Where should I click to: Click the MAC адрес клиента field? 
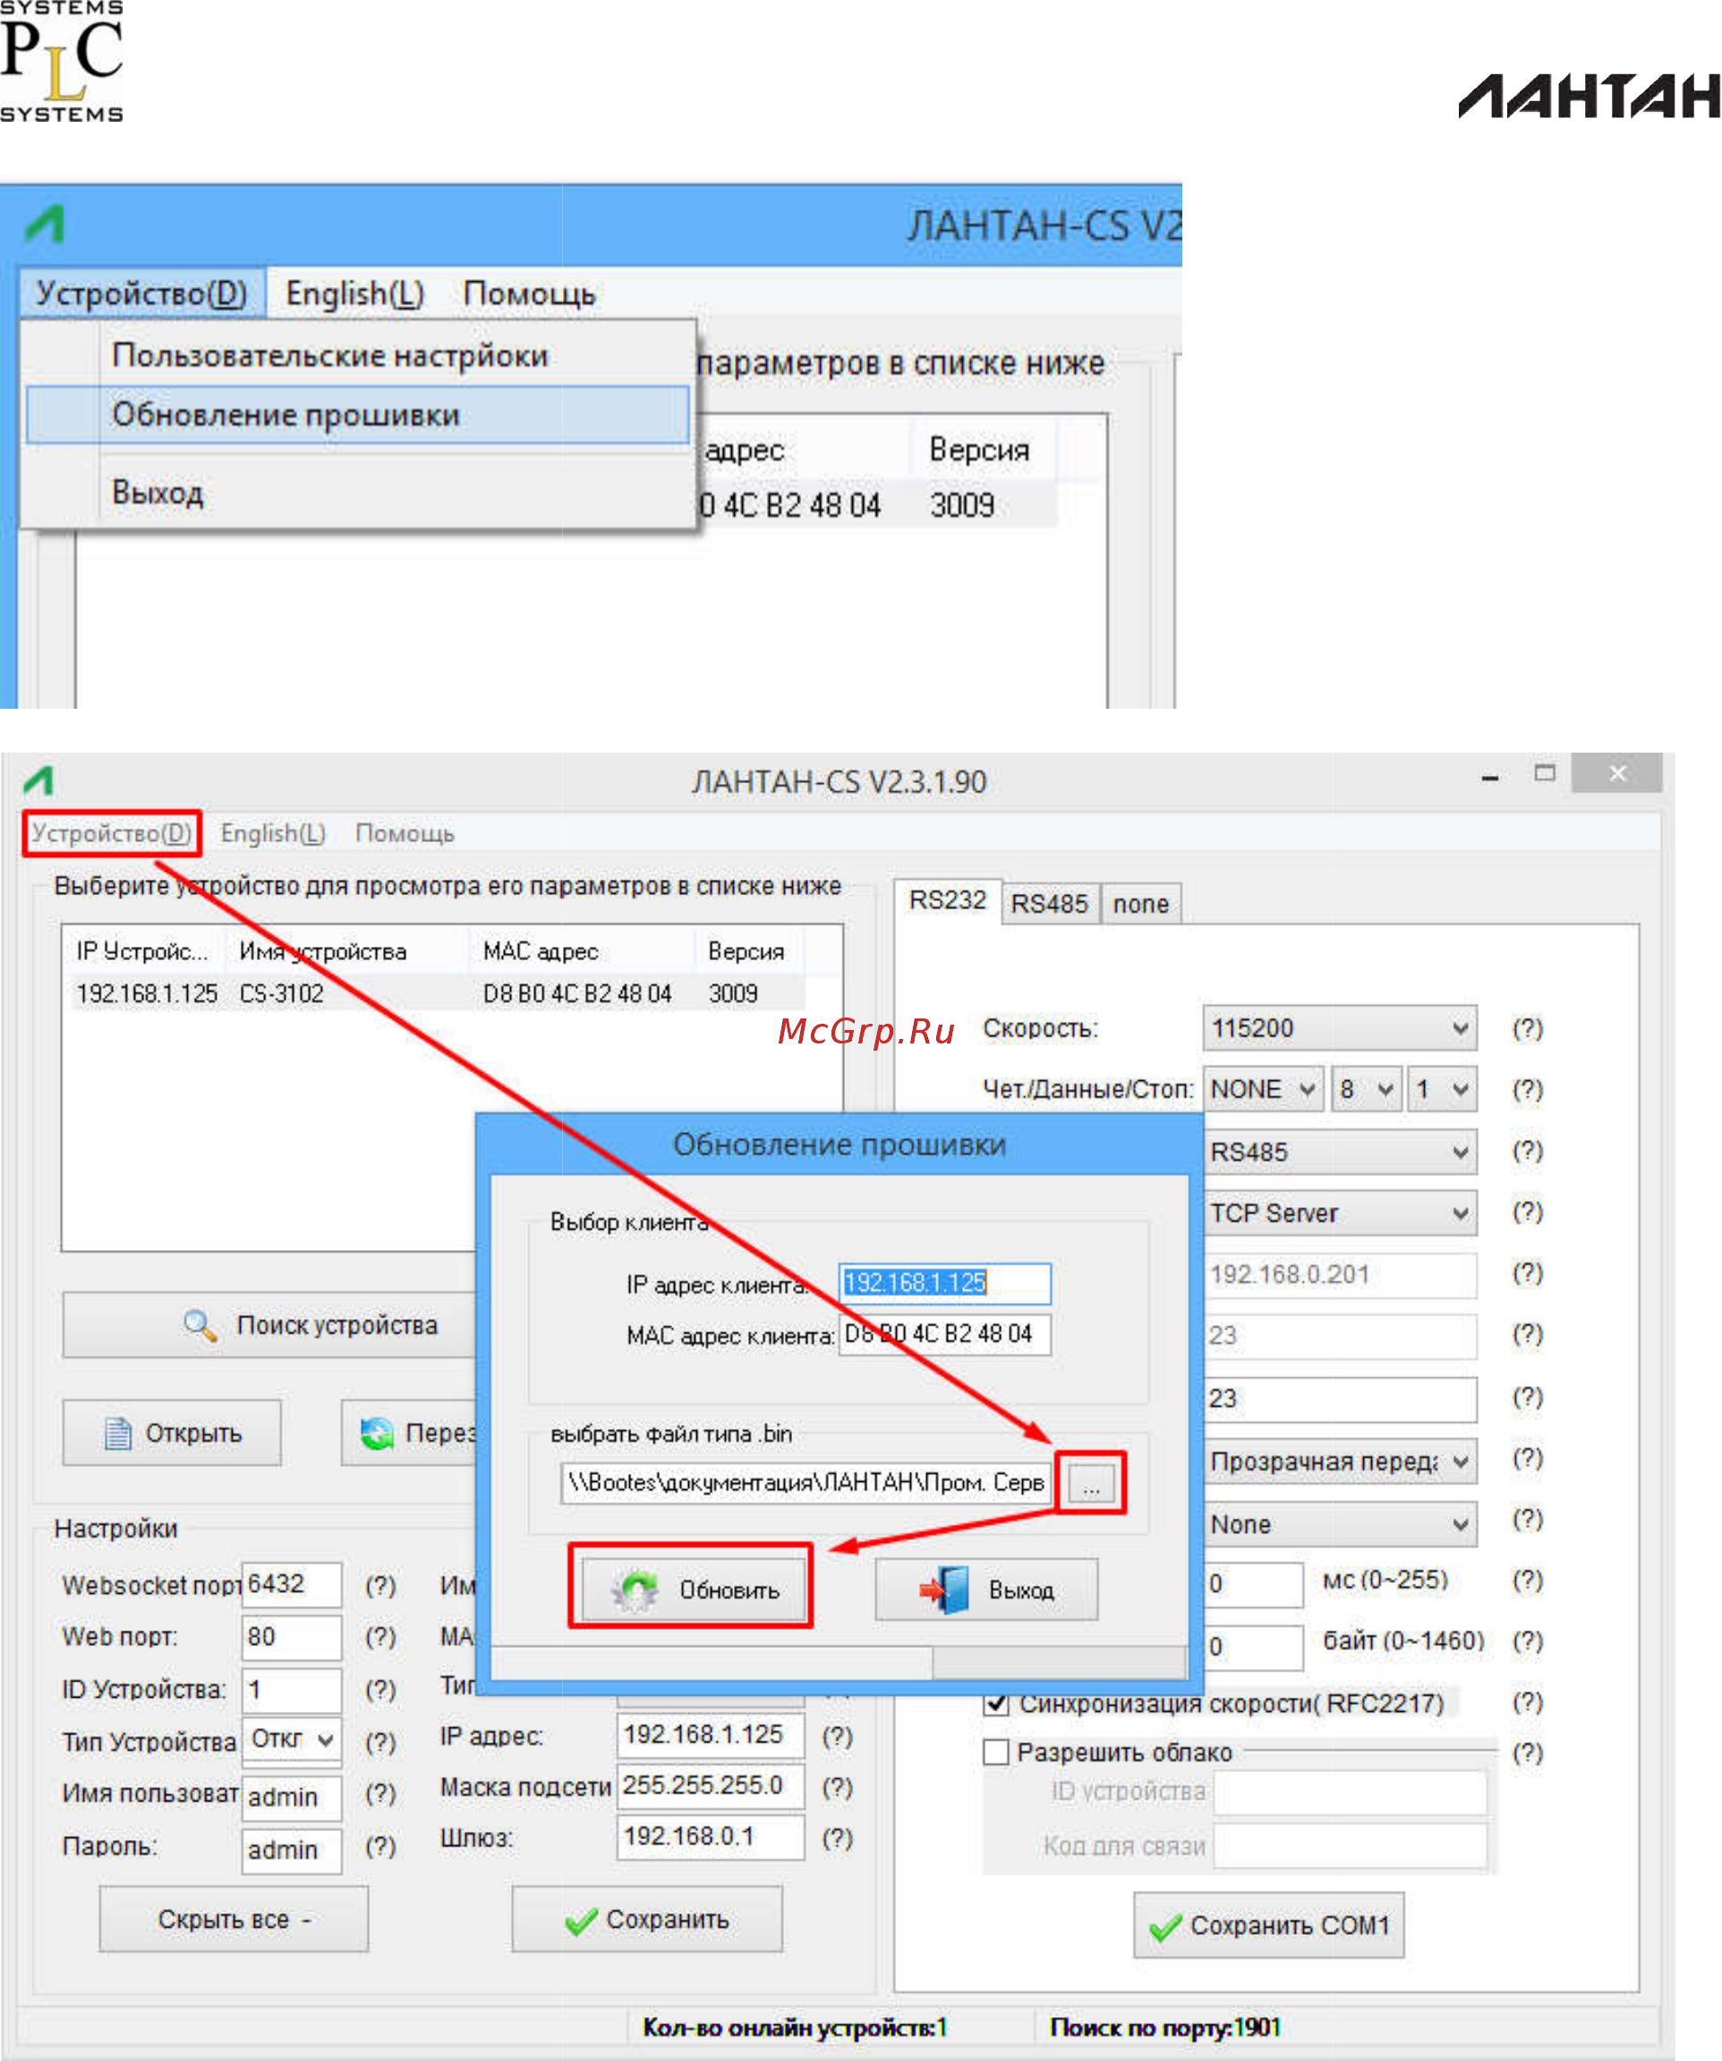(x=944, y=1334)
